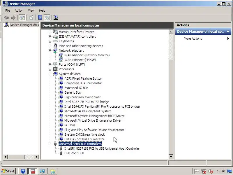
Task: Click the IDE ATA/ATAPI controllers icon
Action: pyautogui.click(x=55, y=37)
